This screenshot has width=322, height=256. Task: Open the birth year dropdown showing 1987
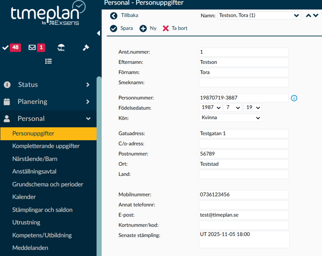click(210, 108)
